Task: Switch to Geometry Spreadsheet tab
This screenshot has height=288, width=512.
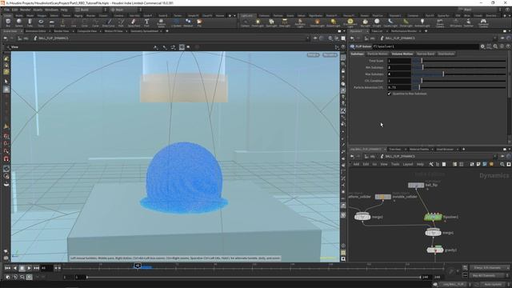Action: click(x=144, y=31)
